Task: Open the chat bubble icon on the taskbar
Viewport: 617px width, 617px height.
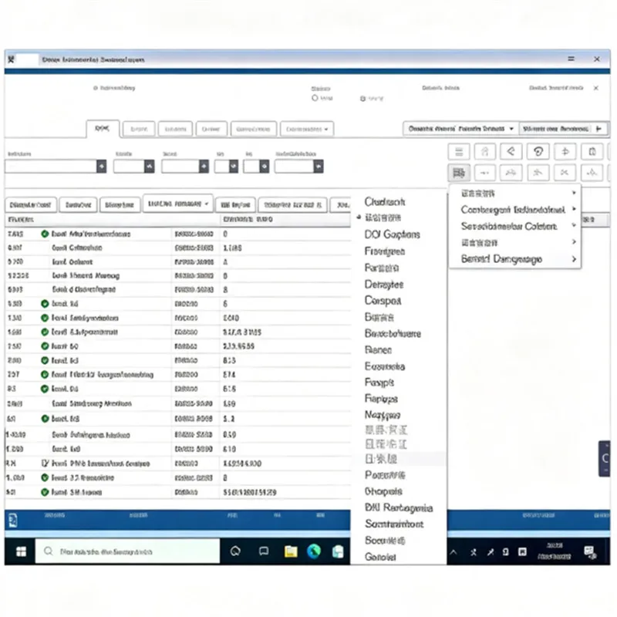Action: [x=264, y=551]
